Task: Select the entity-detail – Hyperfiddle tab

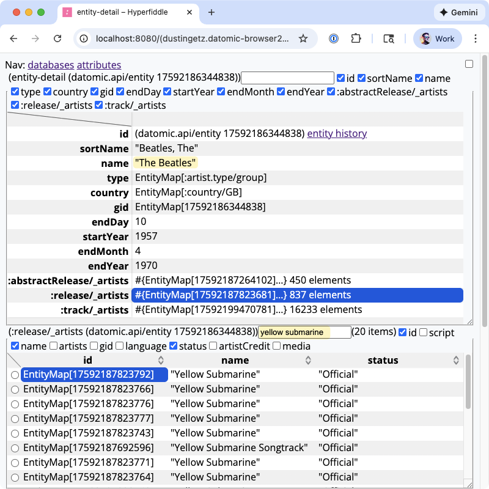Action: pyautogui.click(x=128, y=12)
